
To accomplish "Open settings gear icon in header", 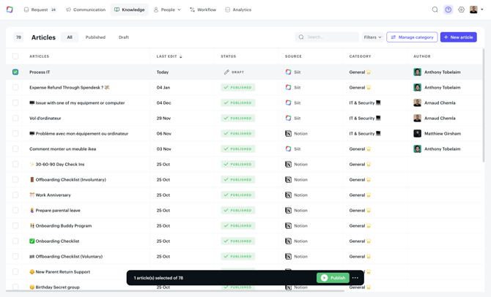I will coord(461,10).
